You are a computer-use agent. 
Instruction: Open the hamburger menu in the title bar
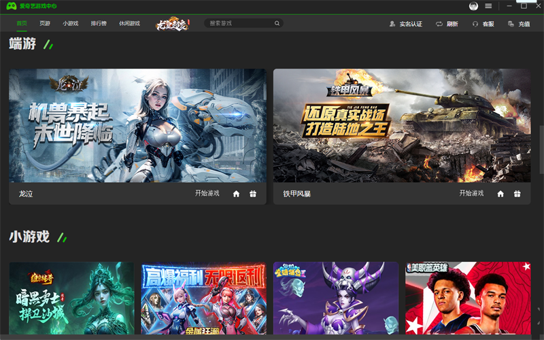(488, 6)
